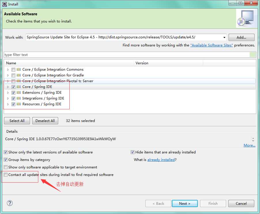Close the Install dialog window
Image resolution: width=260 pixels, height=214 pixels.
click(251, 3)
